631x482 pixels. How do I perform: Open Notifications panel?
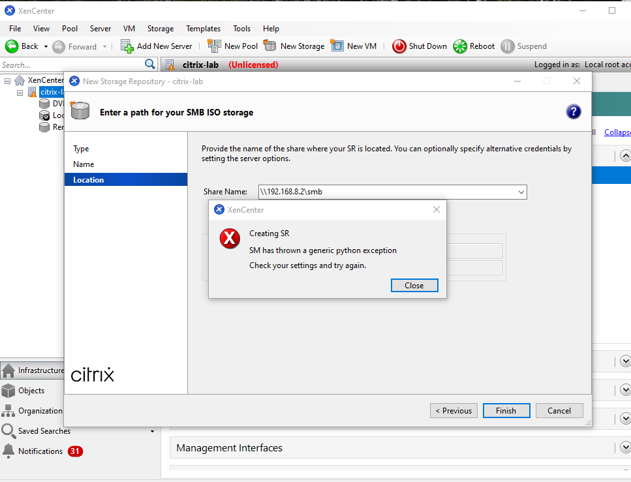40,451
